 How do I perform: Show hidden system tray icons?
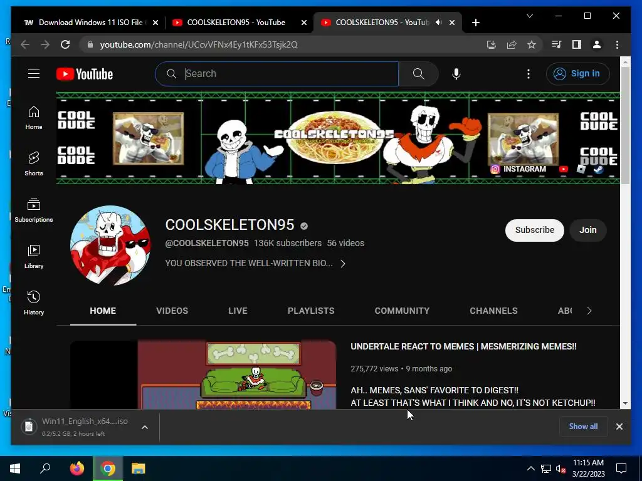530,468
